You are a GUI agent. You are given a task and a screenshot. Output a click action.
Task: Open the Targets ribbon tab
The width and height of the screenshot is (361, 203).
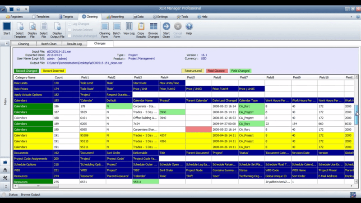click(66, 17)
